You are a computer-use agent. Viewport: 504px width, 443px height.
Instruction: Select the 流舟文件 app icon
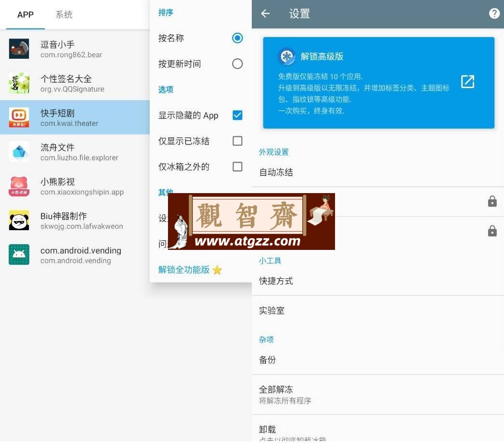(19, 152)
